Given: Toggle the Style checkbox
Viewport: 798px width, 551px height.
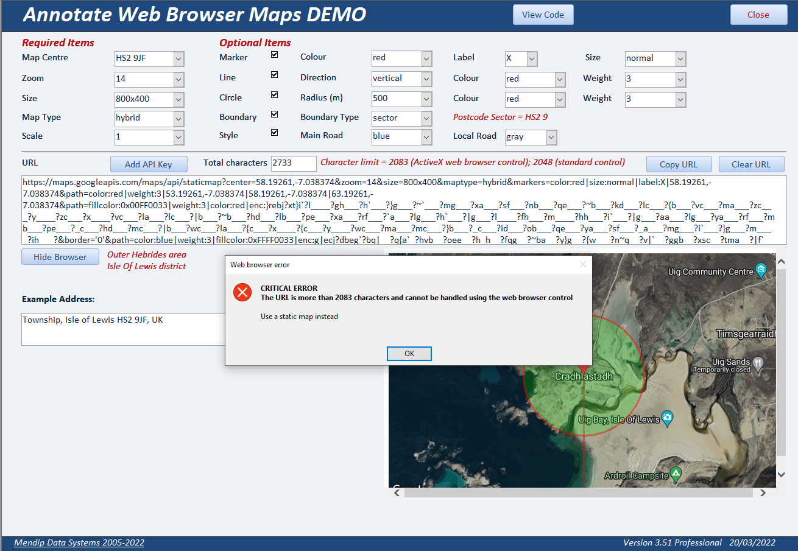Looking at the screenshot, I should (275, 133).
